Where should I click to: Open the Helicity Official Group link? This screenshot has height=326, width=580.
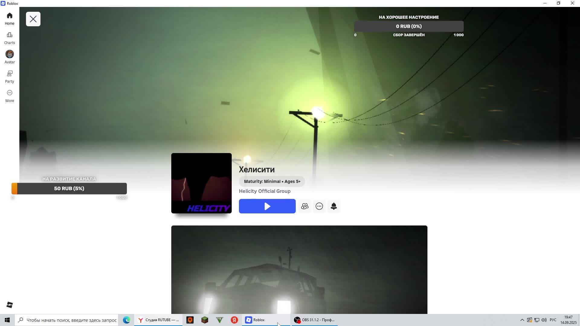pyautogui.click(x=265, y=191)
